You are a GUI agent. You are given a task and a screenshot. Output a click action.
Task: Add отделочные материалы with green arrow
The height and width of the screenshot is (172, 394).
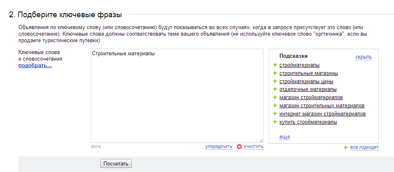point(275,89)
